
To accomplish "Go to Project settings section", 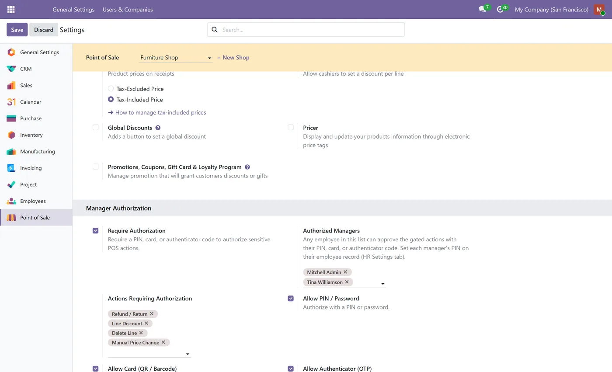I will pos(36,184).
